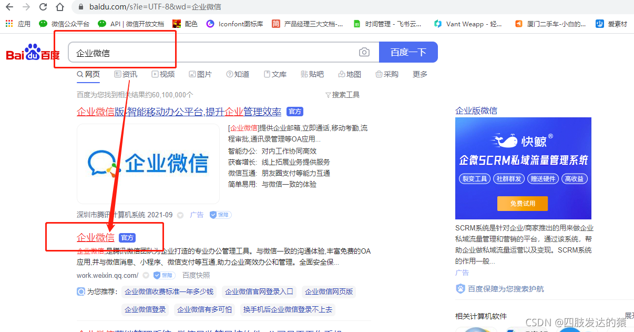The height and width of the screenshot is (332, 634).
Task: Switch to 图片 tab
Action: (x=200, y=74)
